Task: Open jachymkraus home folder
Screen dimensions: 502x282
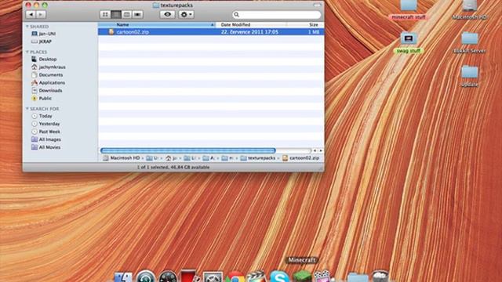Action: coord(49,67)
